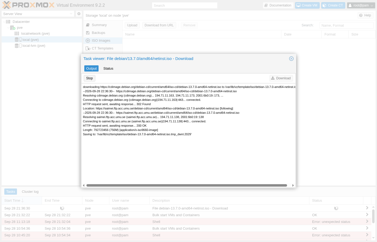Click the Create CT cube icon
The width and height of the screenshot is (377, 242).
[324, 5]
